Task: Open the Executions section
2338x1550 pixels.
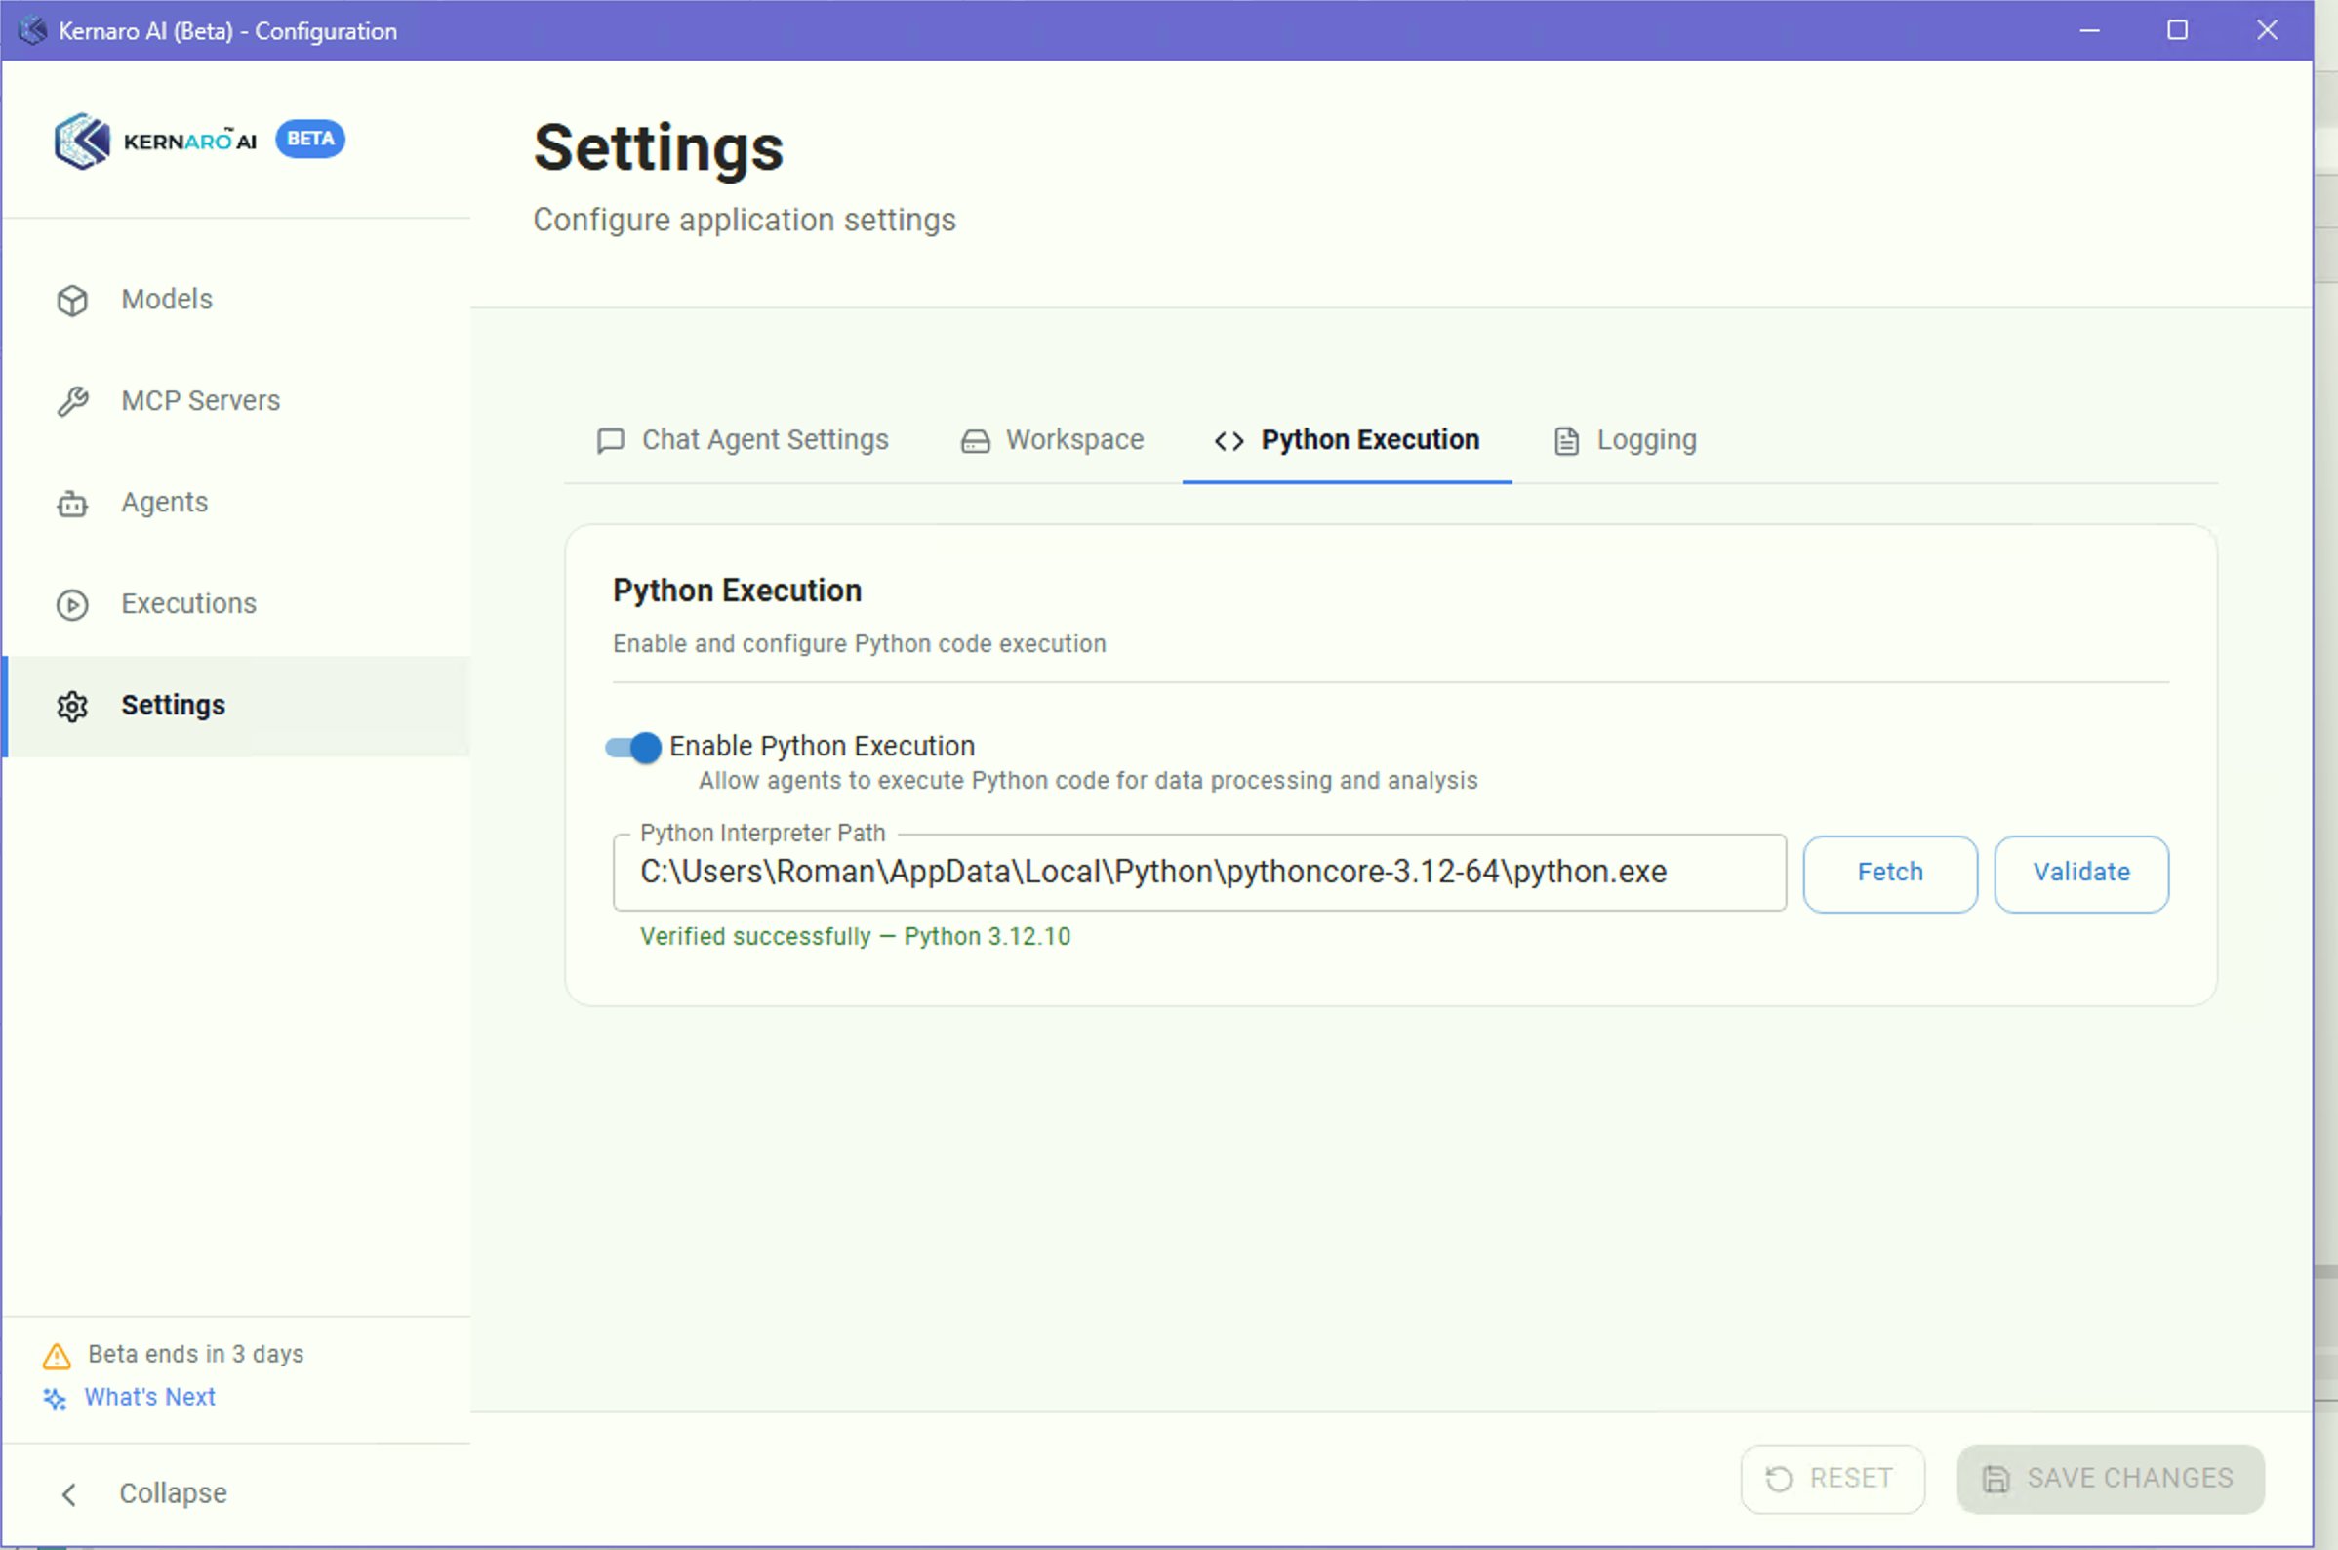Action: point(237,604)
